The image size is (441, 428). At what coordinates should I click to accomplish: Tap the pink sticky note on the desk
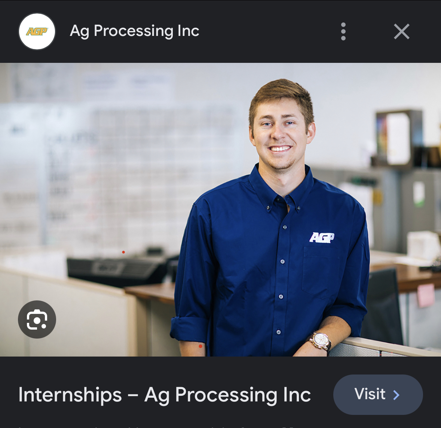426,296
